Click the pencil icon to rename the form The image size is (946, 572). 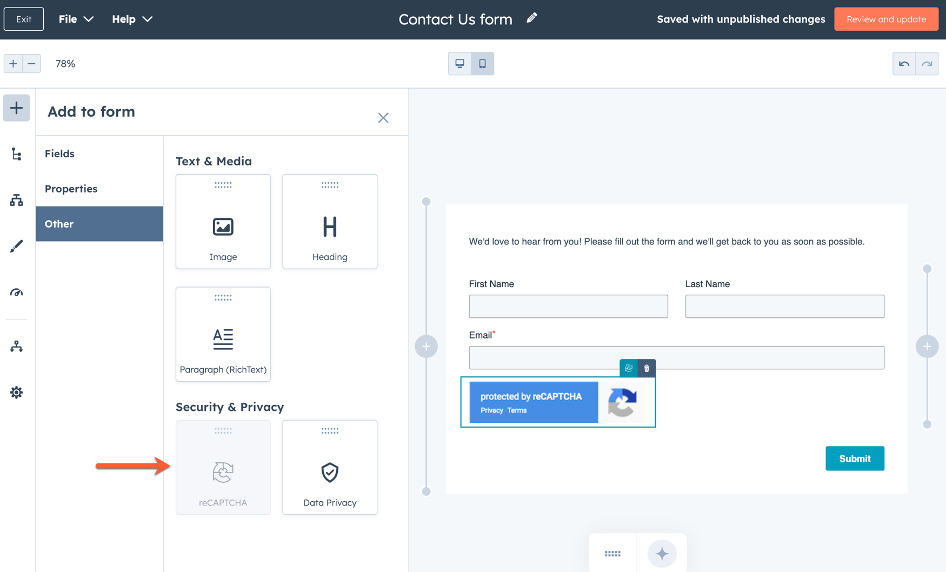coord(531,18)
